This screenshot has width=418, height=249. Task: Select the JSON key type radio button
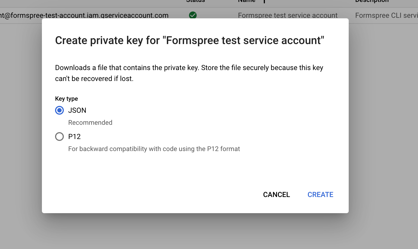tap(59, 110)
